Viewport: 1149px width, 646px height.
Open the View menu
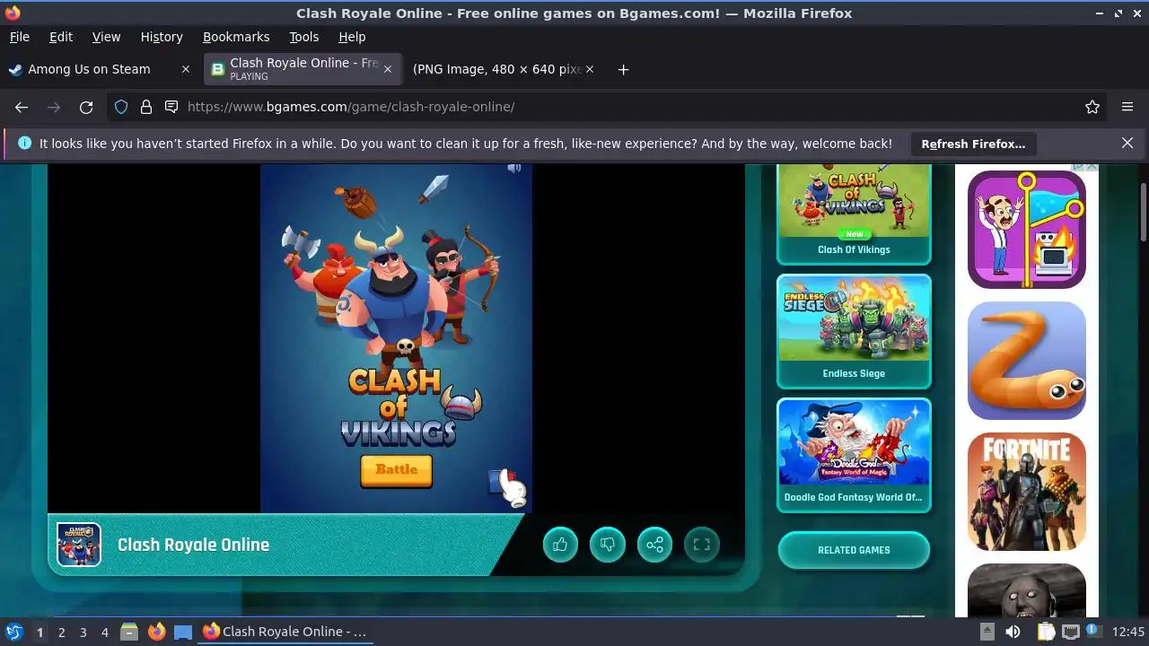(106, 37)
